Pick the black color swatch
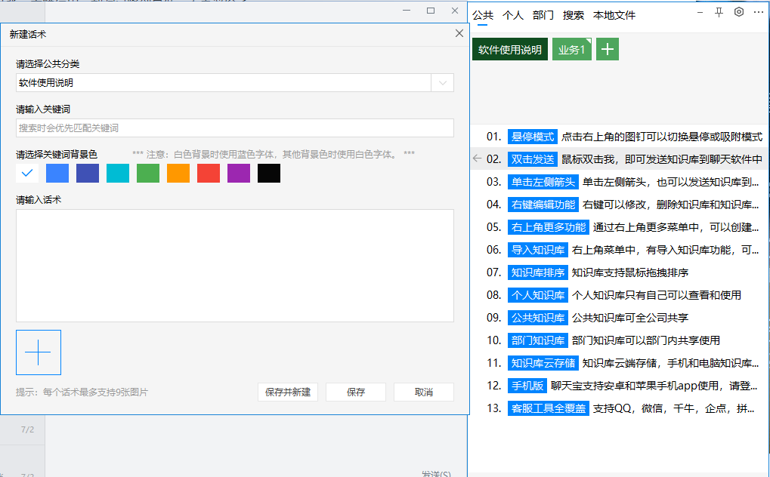Viewport: 770px width, 477px height. pos(269,173)
